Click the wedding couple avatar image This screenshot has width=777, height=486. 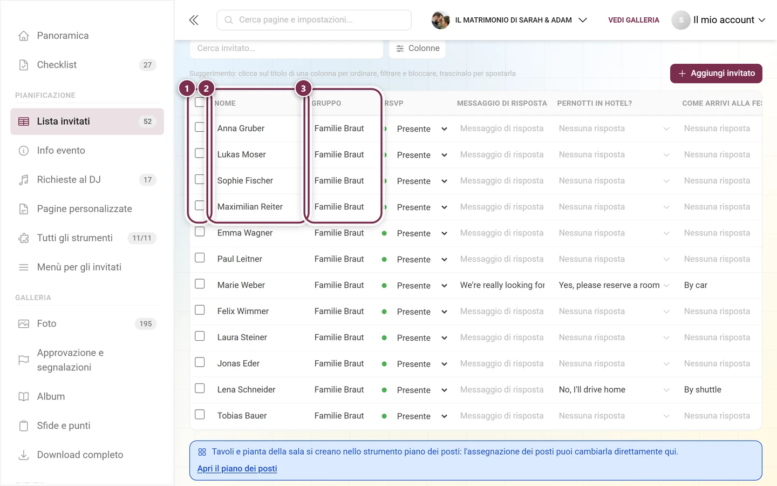tap(440, 20)
